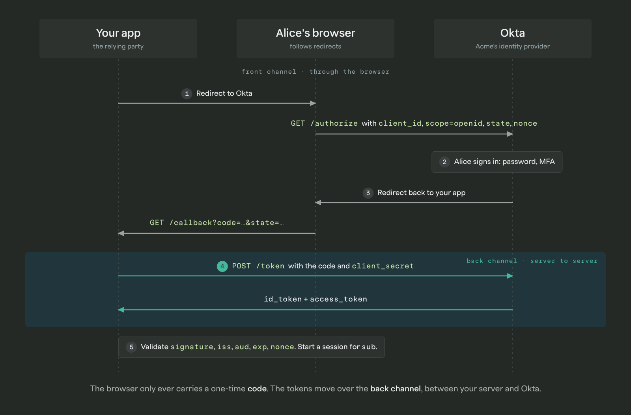The height and width of the screenshot is (415, 631).
Task: Click the "GET /authorize" request text
Action: coord(324,123)
